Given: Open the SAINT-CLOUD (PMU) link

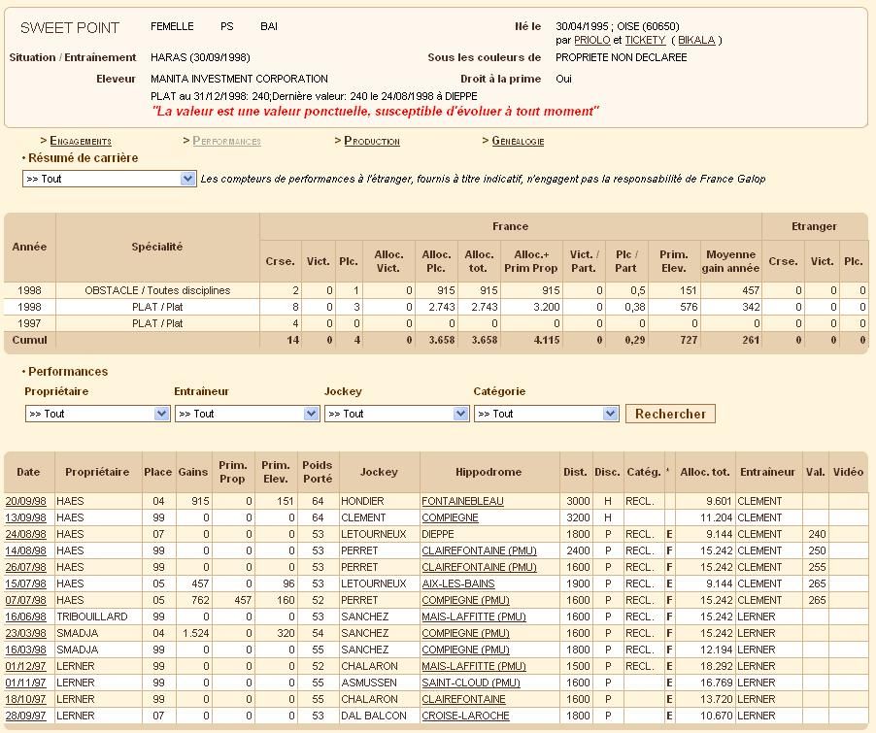Looking at the screenshot, I should 468,683.
